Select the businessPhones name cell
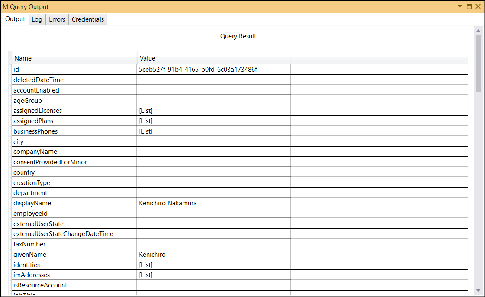 coord(74,131)
